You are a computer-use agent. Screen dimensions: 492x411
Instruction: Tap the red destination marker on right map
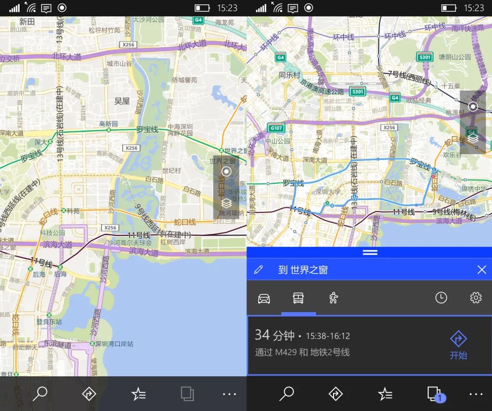[433, 177]
